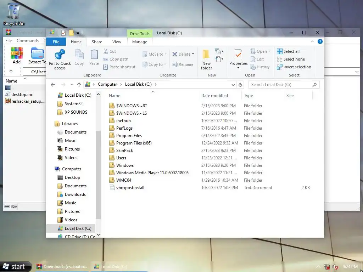The width and height of the screenshot is (363, 272).
Task: Click the Edit button in ribbon
Action: coord(257,59)
